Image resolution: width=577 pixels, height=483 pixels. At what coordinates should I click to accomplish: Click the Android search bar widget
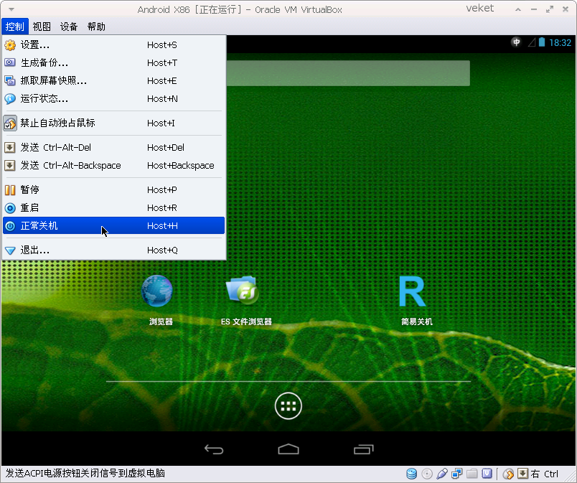click(x=348, y=73)
